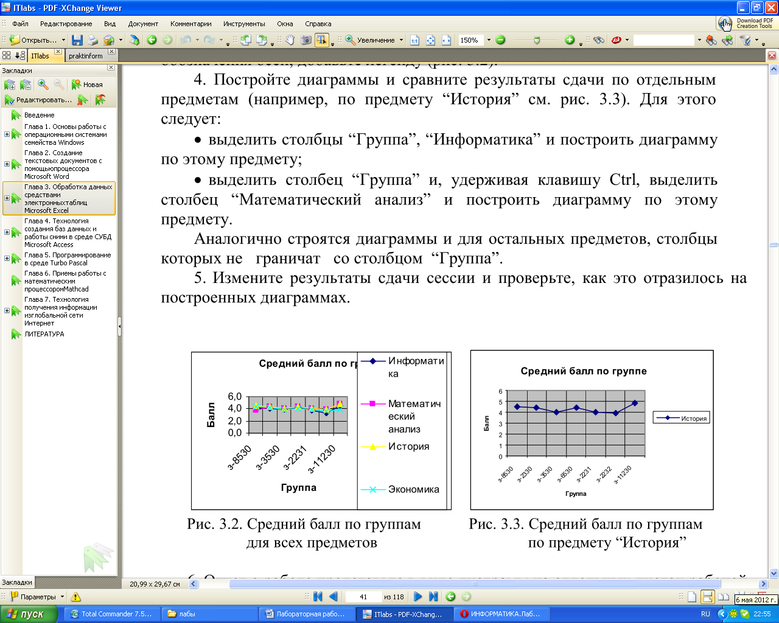Expand Глава 2 bookmark node

(x=7, y=164)
